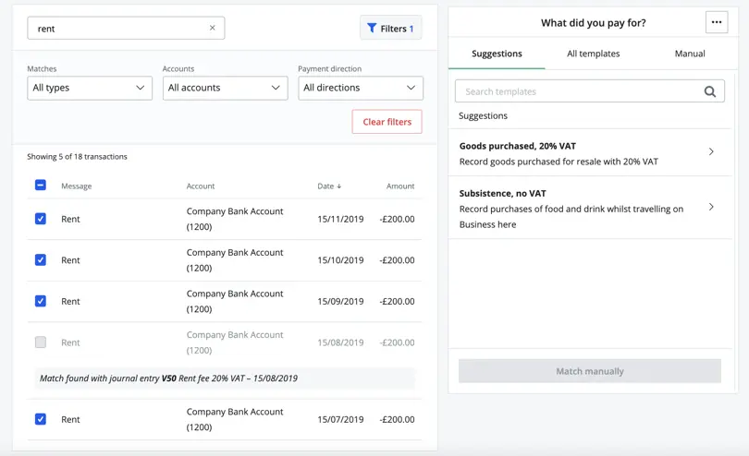Click the 'Showing 5 of 18 transactions' text
Viewport: 749px width, 456px height.
pyautogui.click(x=77, y=156)
